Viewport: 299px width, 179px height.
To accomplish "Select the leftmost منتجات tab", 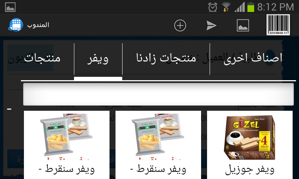I will (42, 59).
